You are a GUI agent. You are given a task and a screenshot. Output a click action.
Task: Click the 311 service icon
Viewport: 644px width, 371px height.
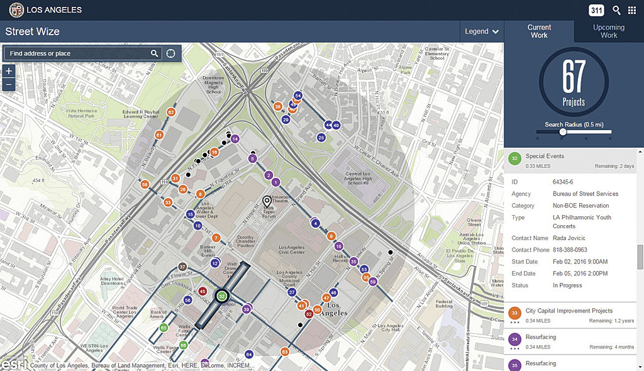pyautogui.click(x=596, y=10)
